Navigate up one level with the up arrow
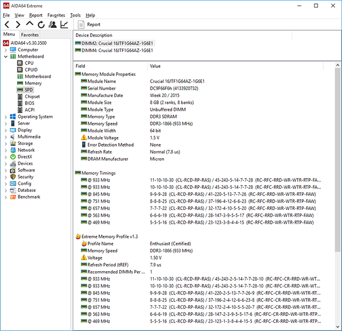Viewport: 342px width, 331px height. 30,24
